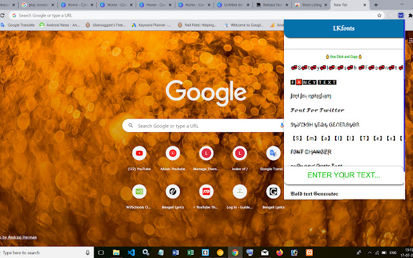Switch to the Untitled doc tab
413x258 pixels.
233,5
